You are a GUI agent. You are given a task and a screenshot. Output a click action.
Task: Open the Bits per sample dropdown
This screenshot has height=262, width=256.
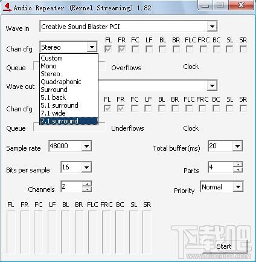[86, 167]
